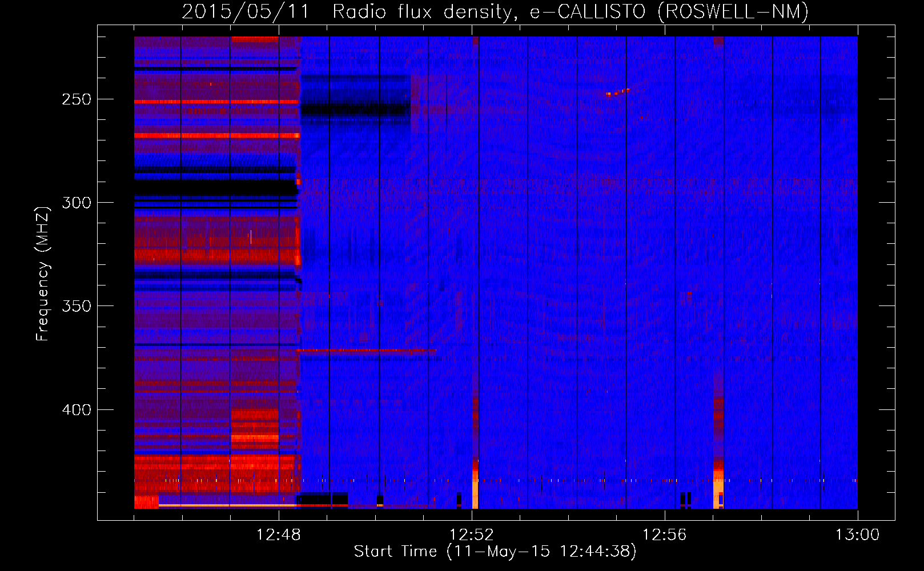Viewport: 924px width, 571px height.
Task: Click the 13:00 time tick label
Action: (x=858, y=534)
